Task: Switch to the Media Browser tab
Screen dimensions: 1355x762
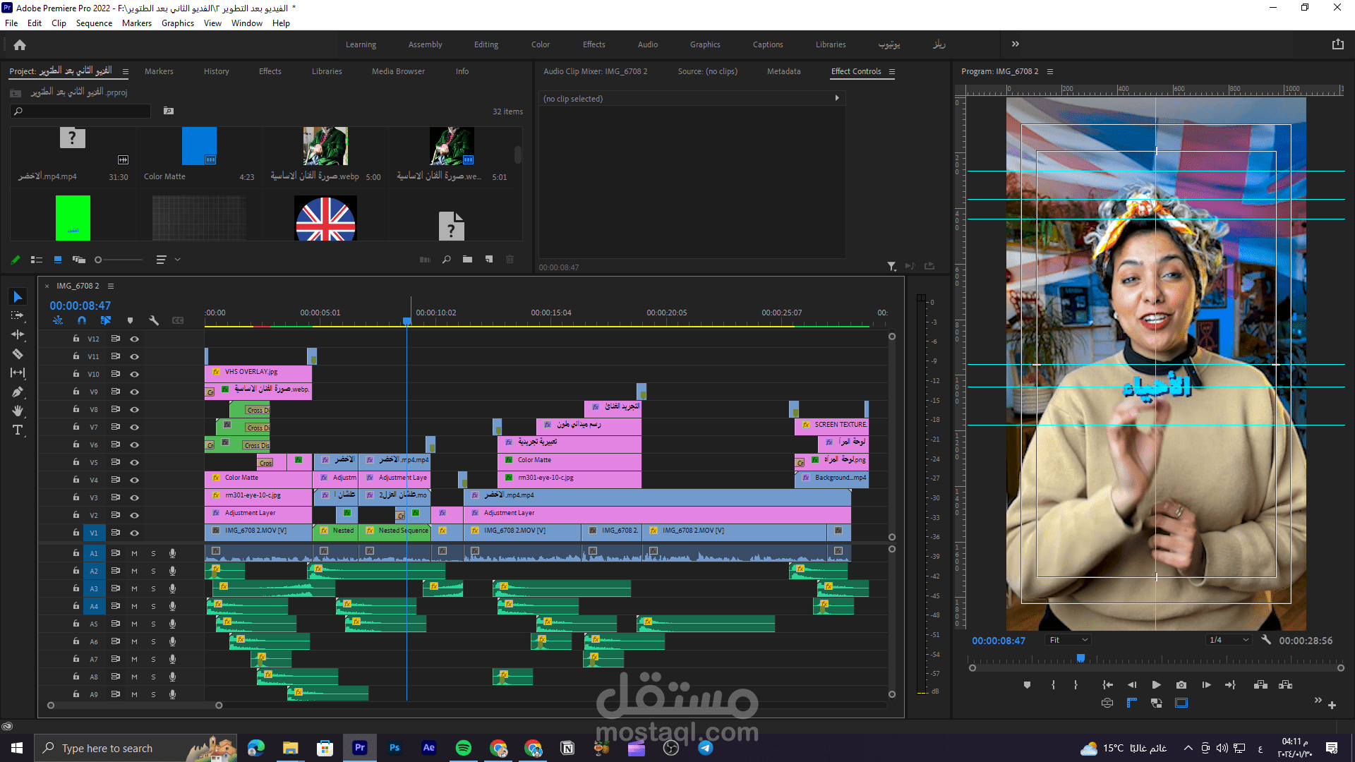Action: pyautogui.click(x=398, y=71)
